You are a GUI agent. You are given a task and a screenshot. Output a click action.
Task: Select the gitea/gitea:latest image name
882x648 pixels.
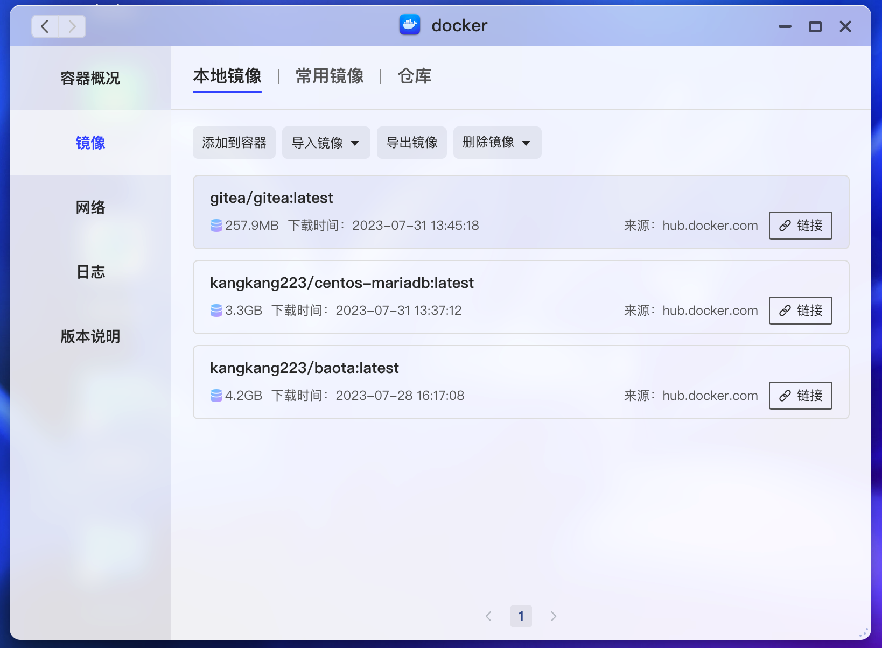(271, 198)
